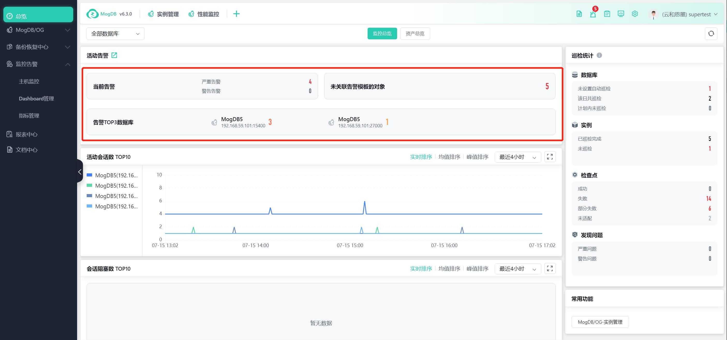Open 指标管理 in sidebar
The image size is (727, 340).
click(x=29, y=115)
